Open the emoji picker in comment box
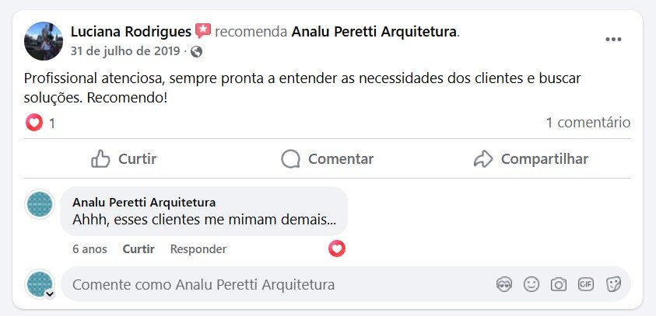 tap(531, 285)
